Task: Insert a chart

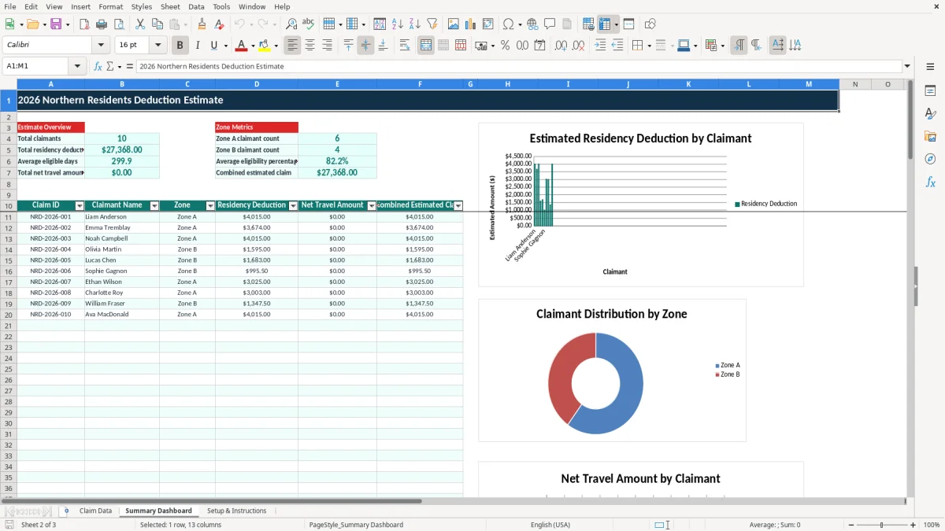Action: point(471,24)
